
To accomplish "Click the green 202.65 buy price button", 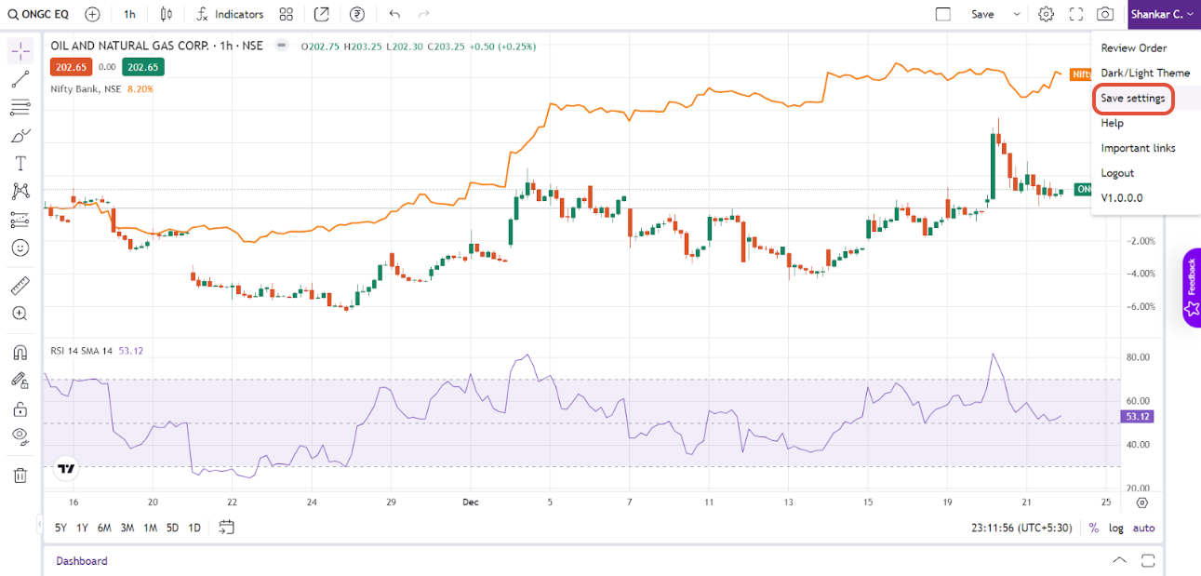I will (x=144, y=67).
